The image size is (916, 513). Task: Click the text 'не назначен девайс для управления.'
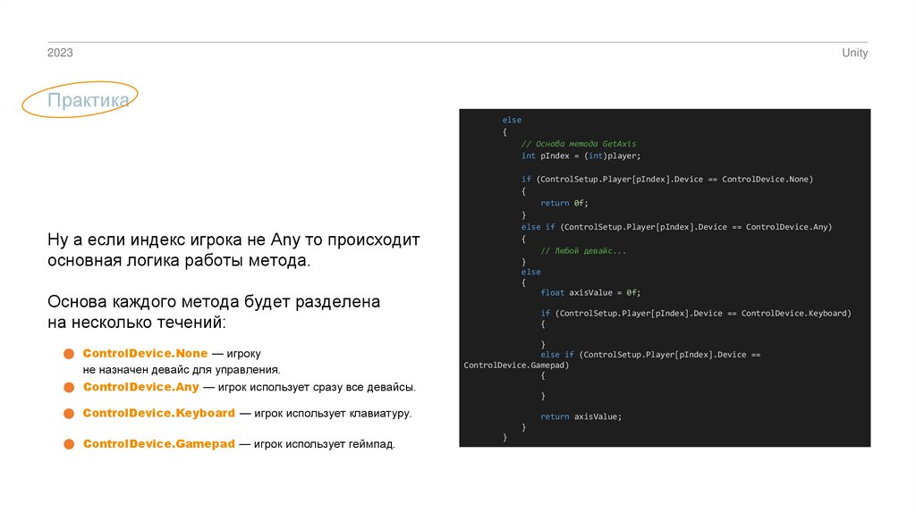pos(182,369)
